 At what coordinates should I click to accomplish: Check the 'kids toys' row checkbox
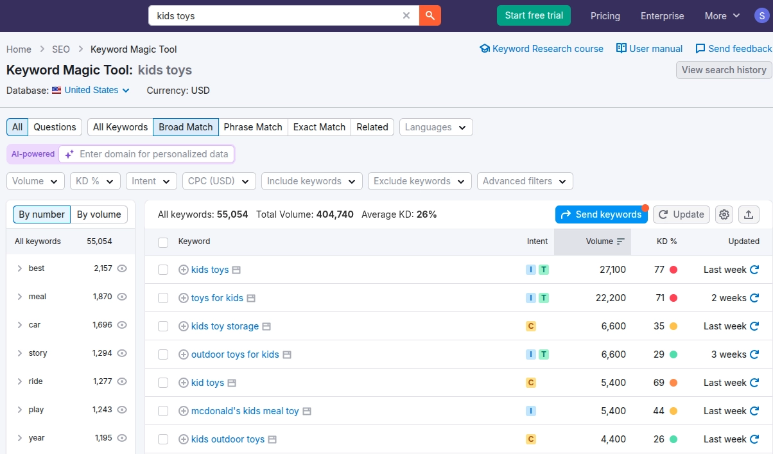(163, 270)
